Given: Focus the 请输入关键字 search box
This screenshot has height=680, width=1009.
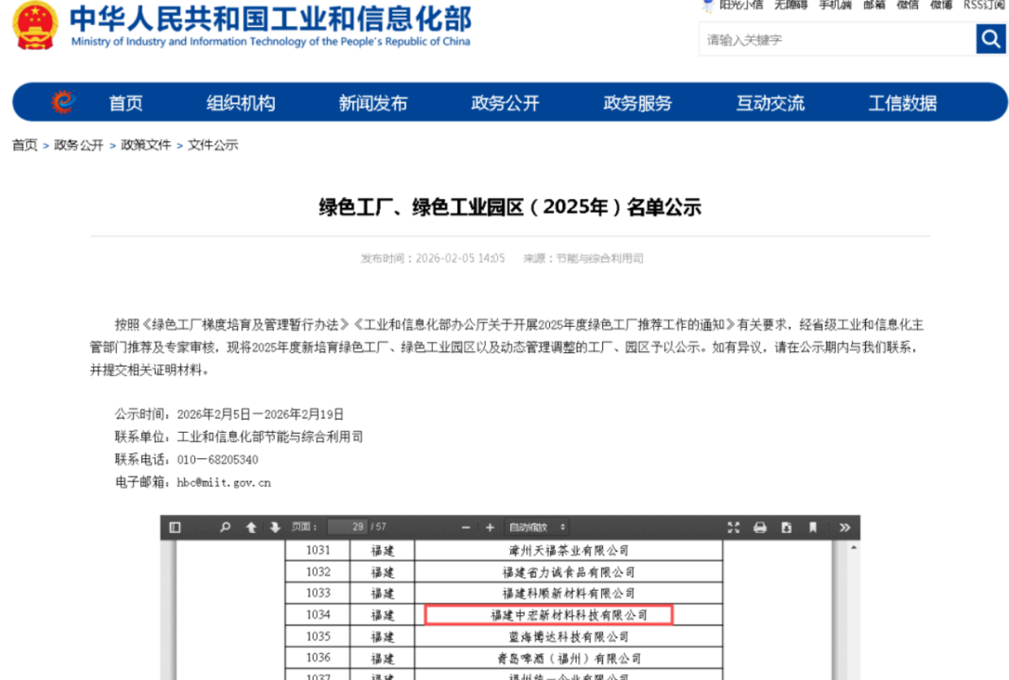Looking at the screenshot, I should pos(836,40).
